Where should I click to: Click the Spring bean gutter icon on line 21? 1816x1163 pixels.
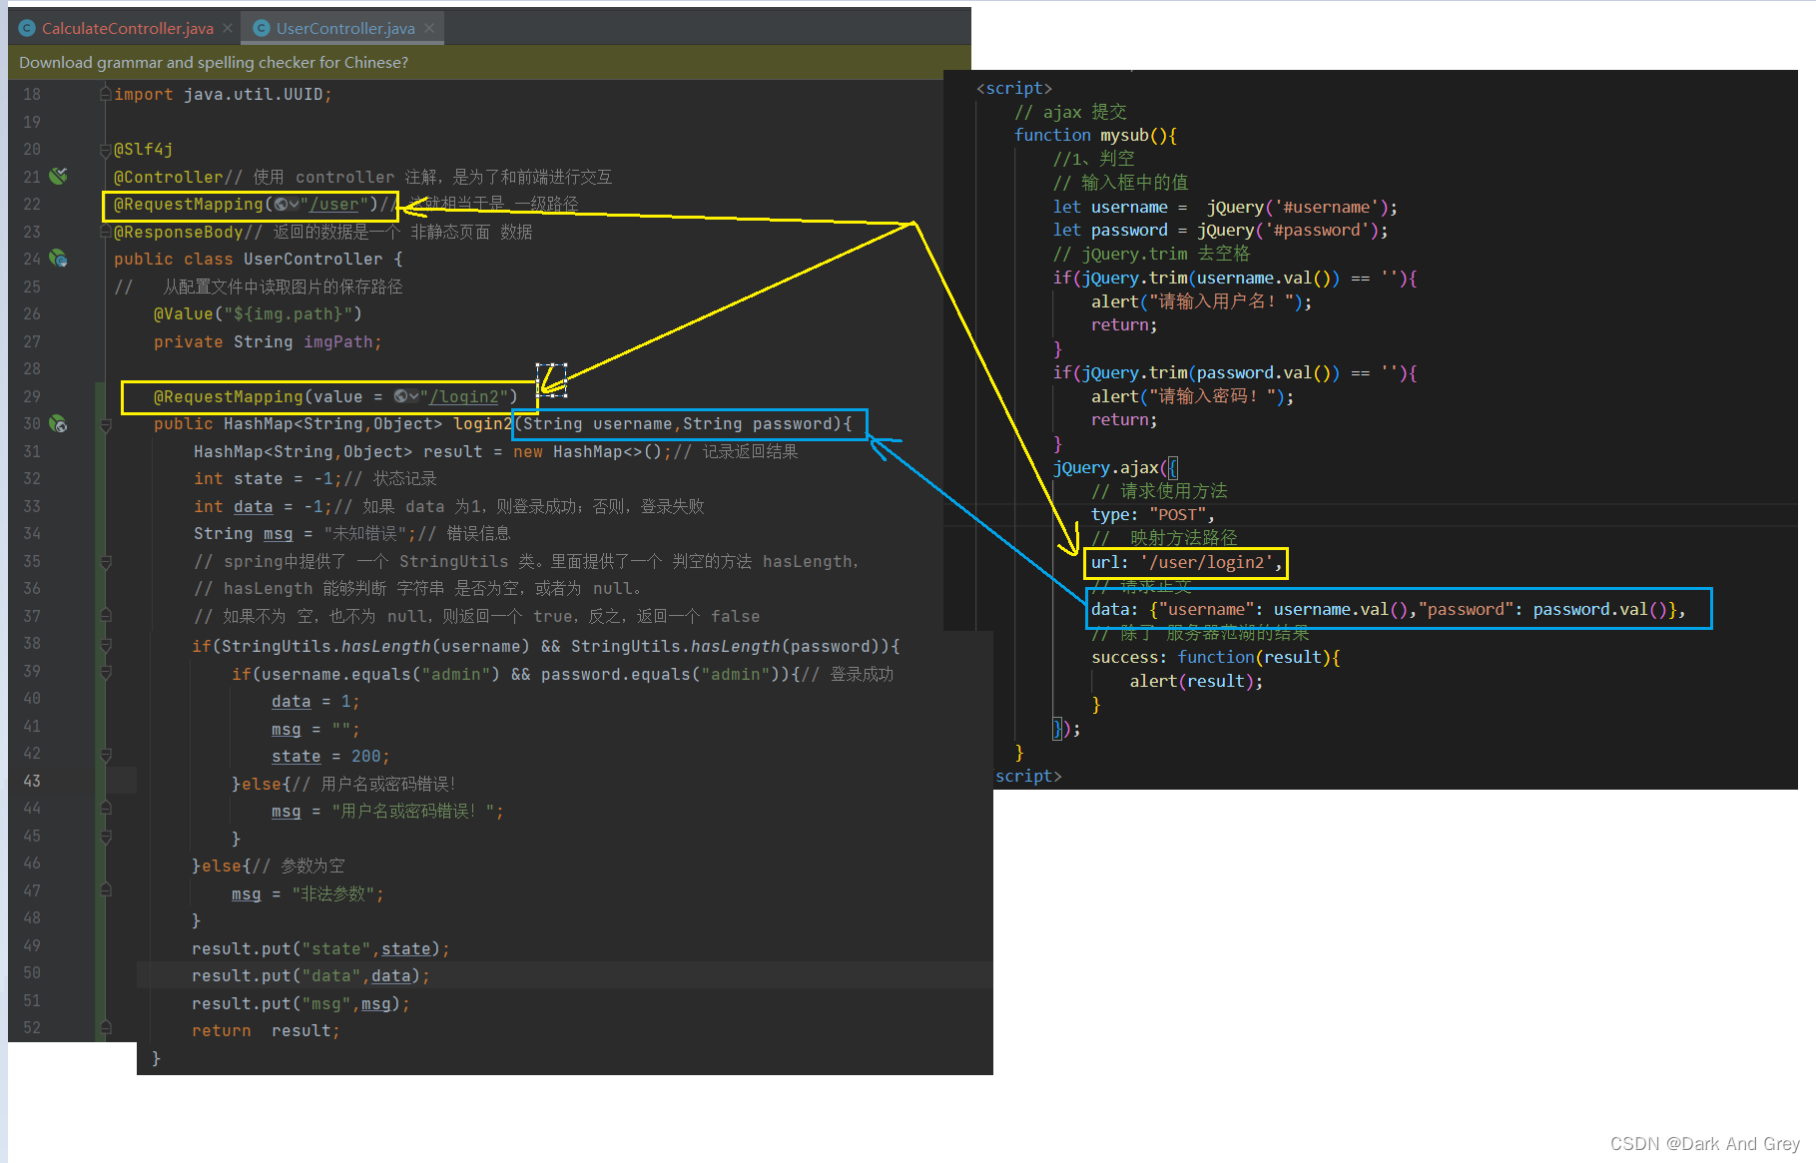tap(59, 176)
